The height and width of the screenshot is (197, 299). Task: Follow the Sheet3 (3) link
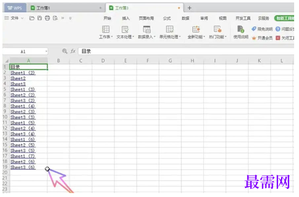click(x=23, y=117)
